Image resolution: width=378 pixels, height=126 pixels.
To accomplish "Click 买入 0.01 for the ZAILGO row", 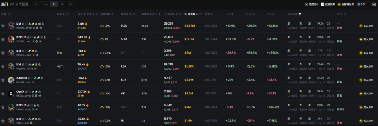I will point(366,80).
